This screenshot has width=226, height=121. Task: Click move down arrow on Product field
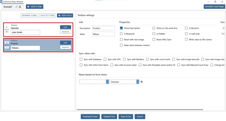(7, 47)
